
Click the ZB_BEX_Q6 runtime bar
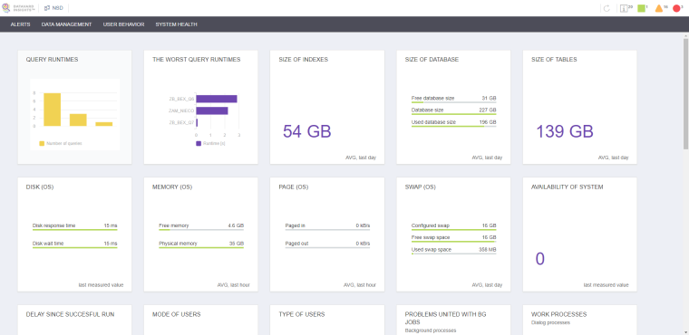[x=217, y=99]
